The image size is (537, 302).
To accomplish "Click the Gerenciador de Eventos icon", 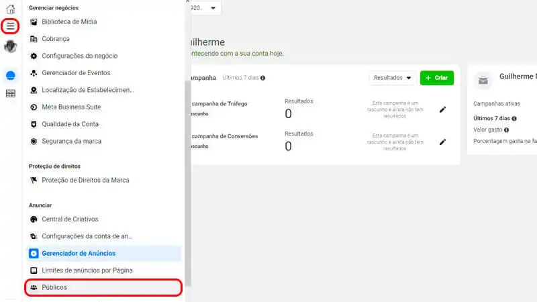I will click(x=34, y=73).
